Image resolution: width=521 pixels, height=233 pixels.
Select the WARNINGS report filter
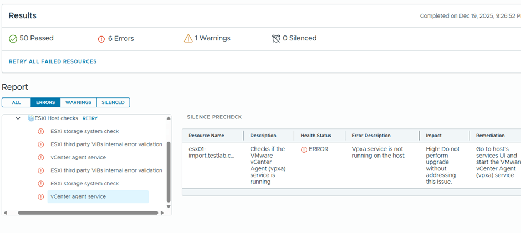coord(78,102)
